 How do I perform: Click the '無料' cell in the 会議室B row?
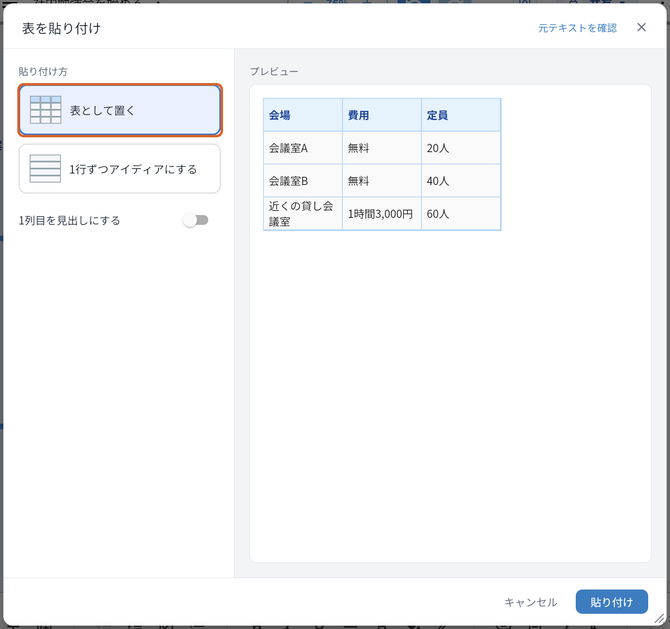coord(382,181)
